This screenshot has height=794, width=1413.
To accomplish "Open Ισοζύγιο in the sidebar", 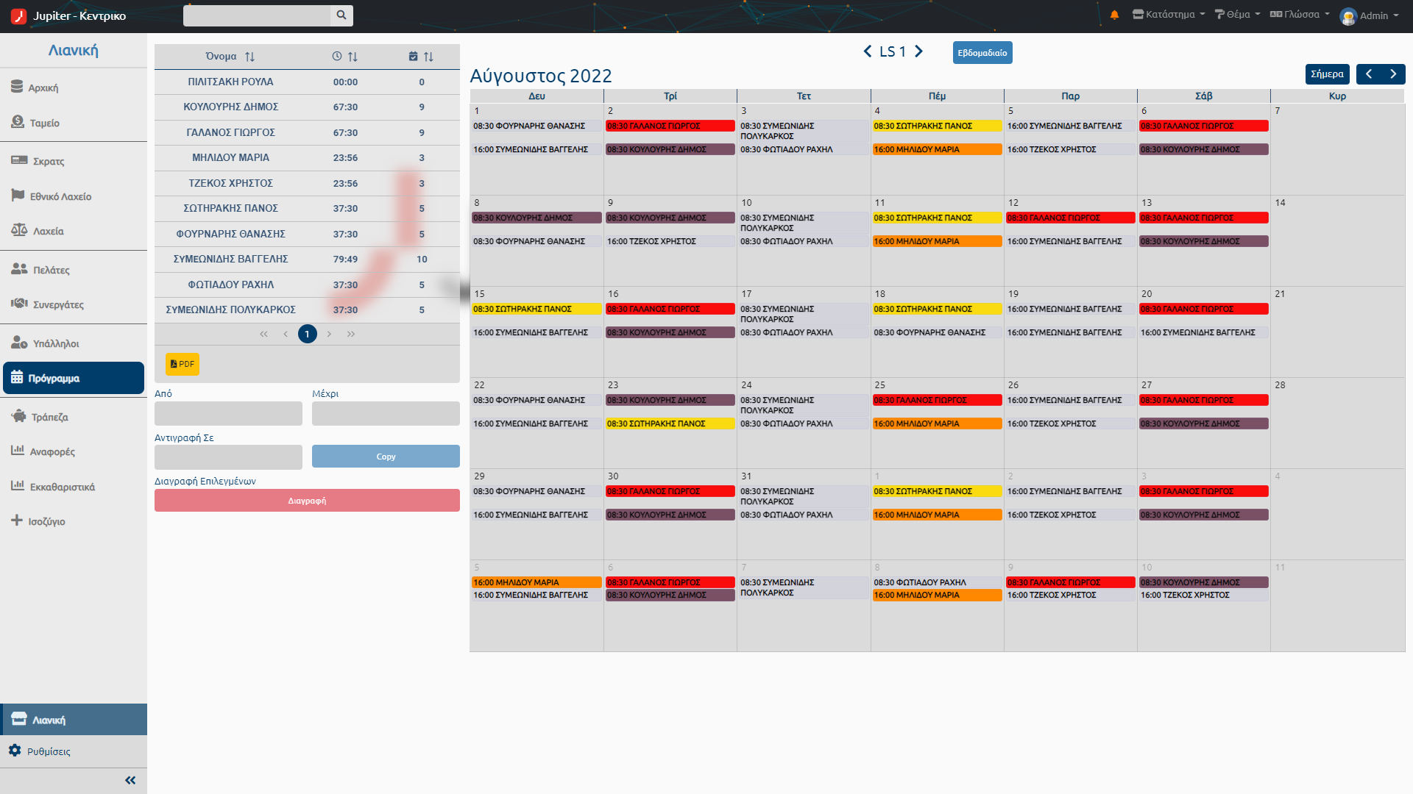I will [x=74, y=521].
